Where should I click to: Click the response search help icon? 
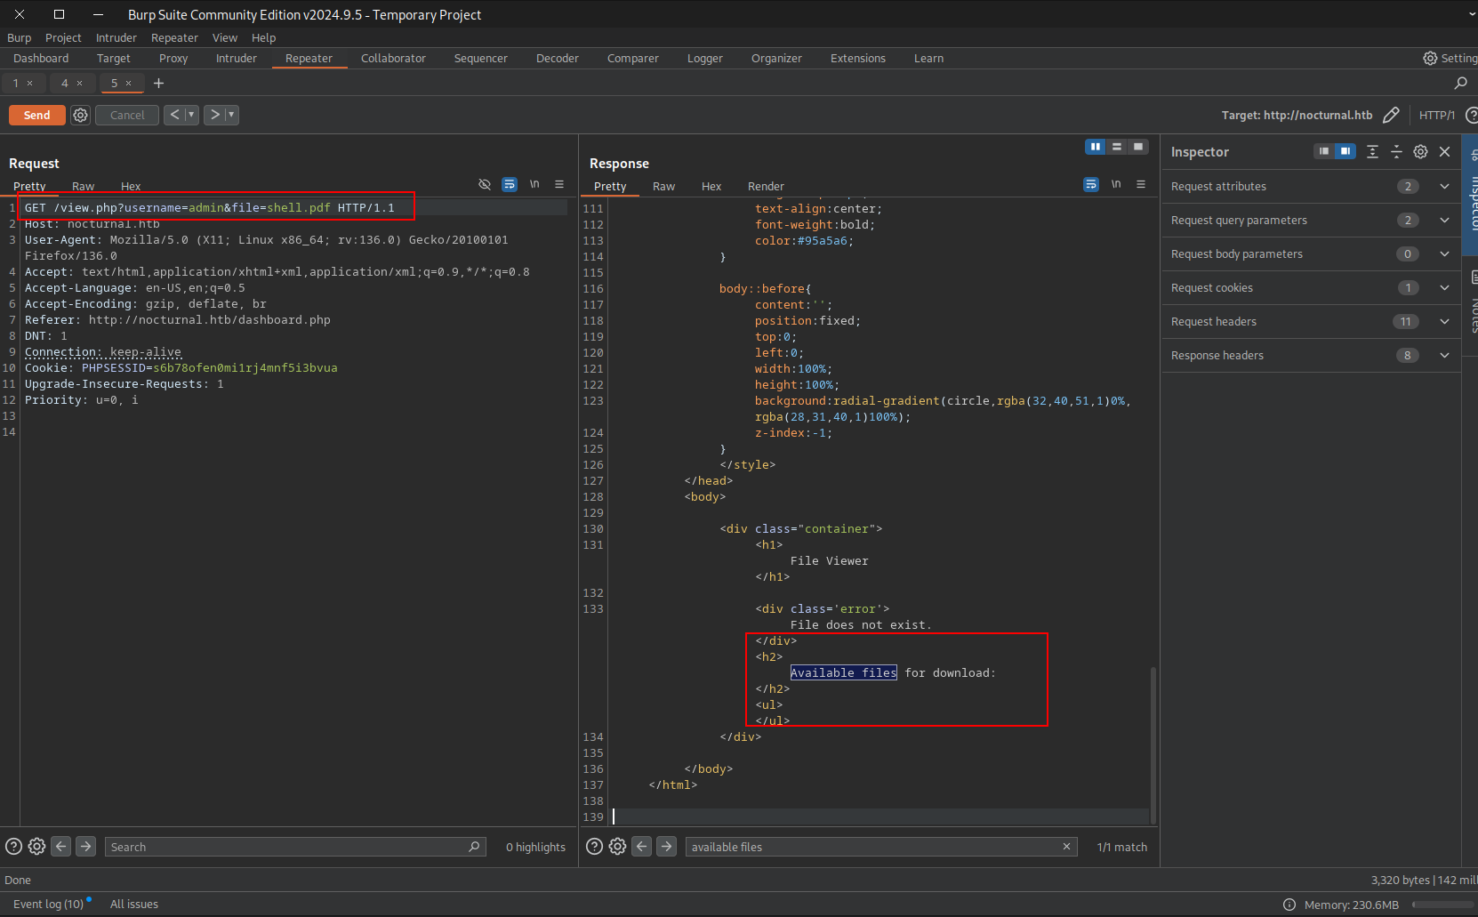(594, 847)
